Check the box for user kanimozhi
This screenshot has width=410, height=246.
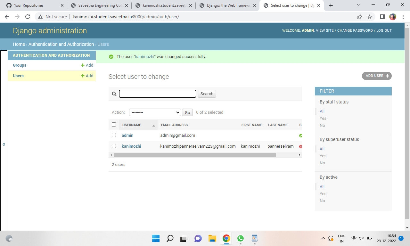[114, 146]
